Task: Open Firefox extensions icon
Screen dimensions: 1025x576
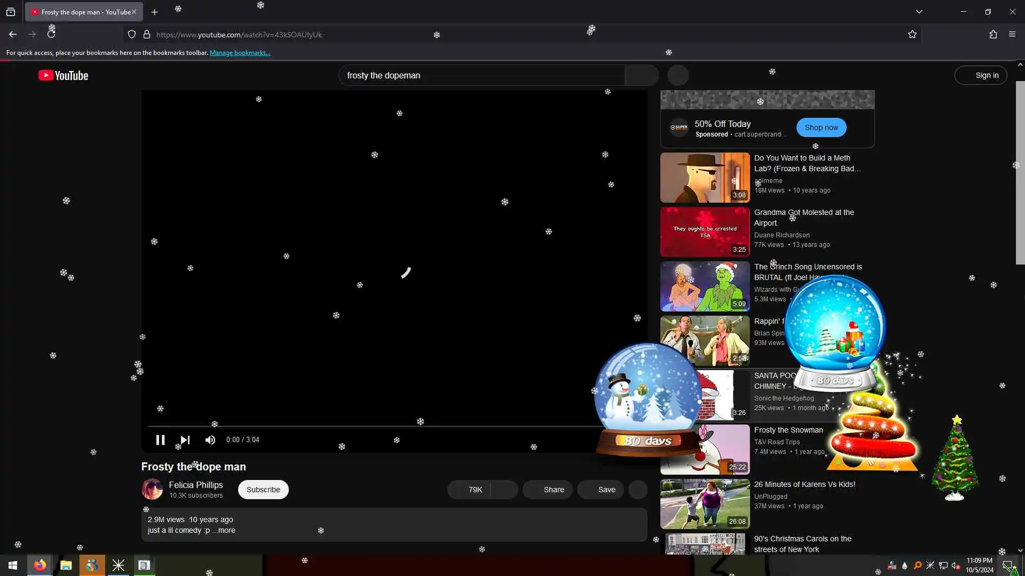Action: (993, 34)
